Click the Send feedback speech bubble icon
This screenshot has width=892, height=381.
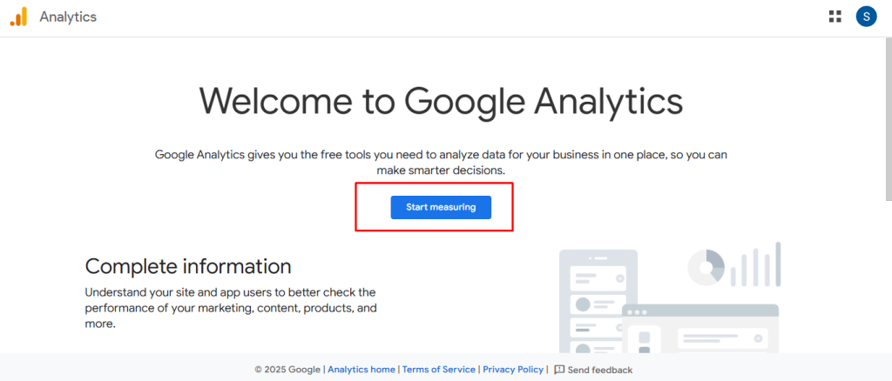559,370
